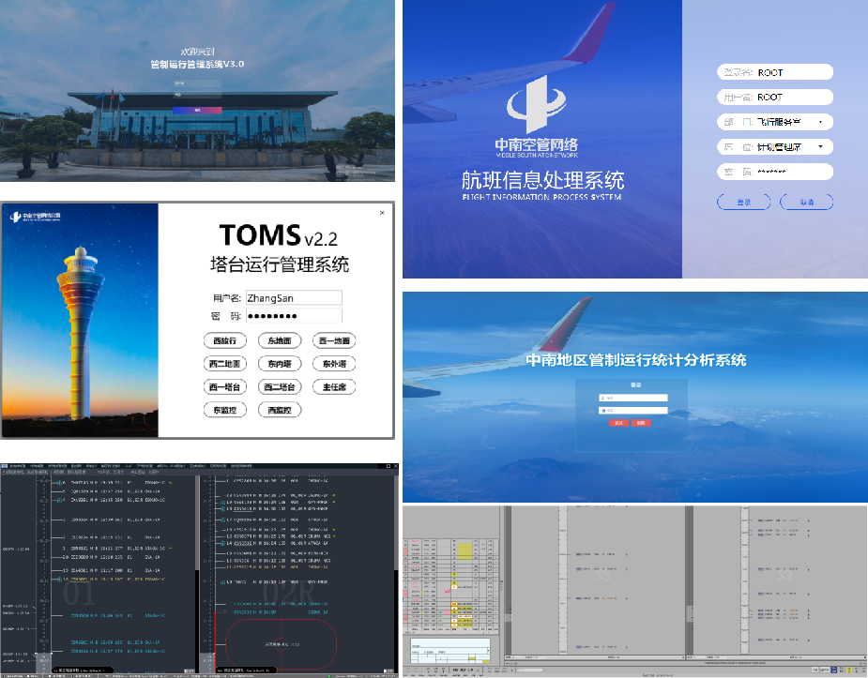Click the TOMS username field with ZhangSan

[294, 298]
